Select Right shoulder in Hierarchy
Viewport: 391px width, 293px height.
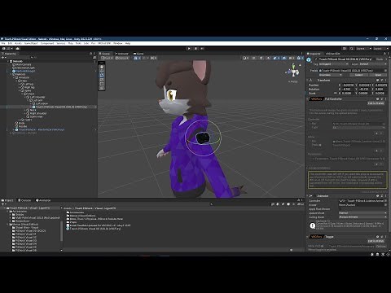38,113
